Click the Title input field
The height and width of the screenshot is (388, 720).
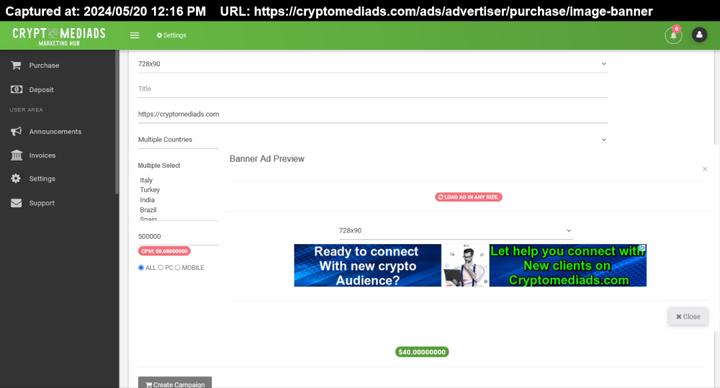tap(373, 89)
